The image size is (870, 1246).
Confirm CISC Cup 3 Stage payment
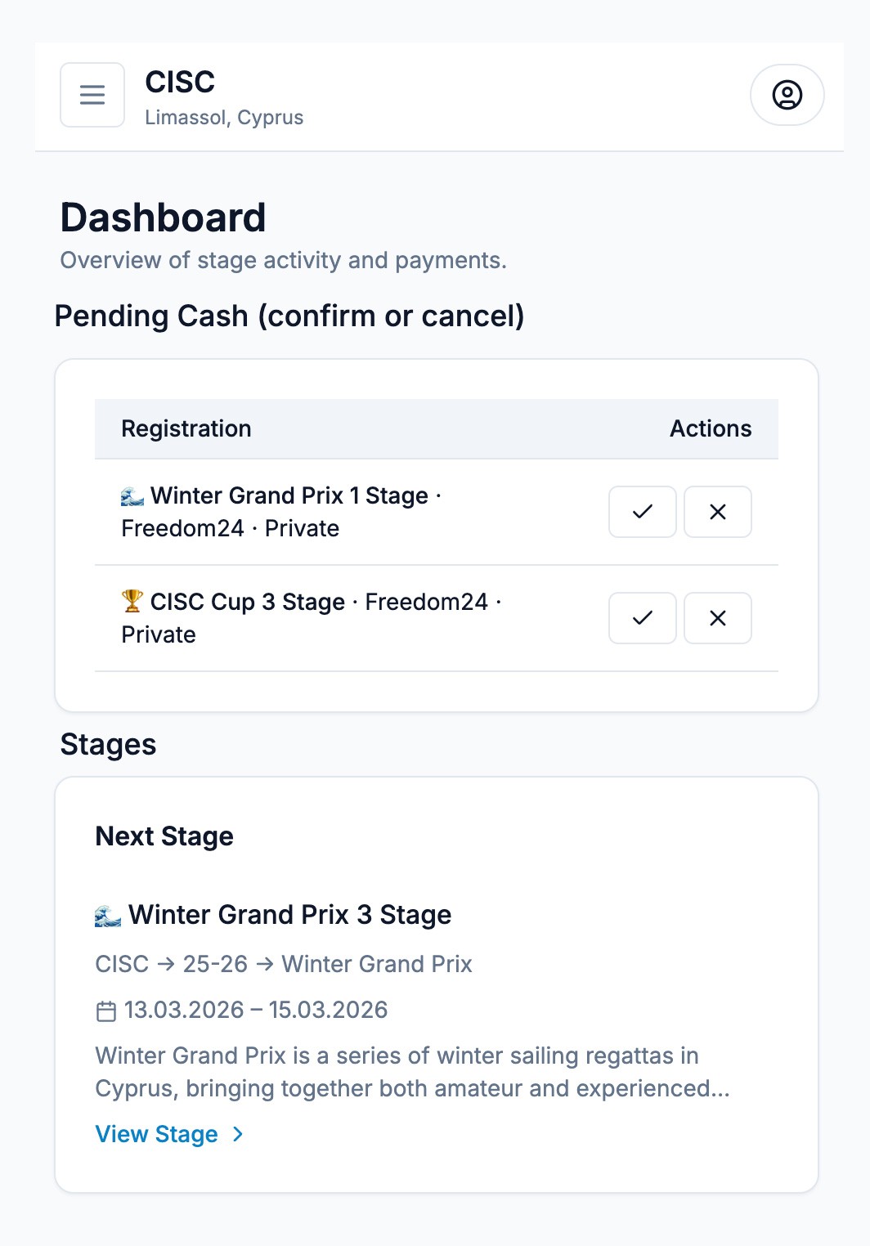pyautogui.click(x=642, y=618)
